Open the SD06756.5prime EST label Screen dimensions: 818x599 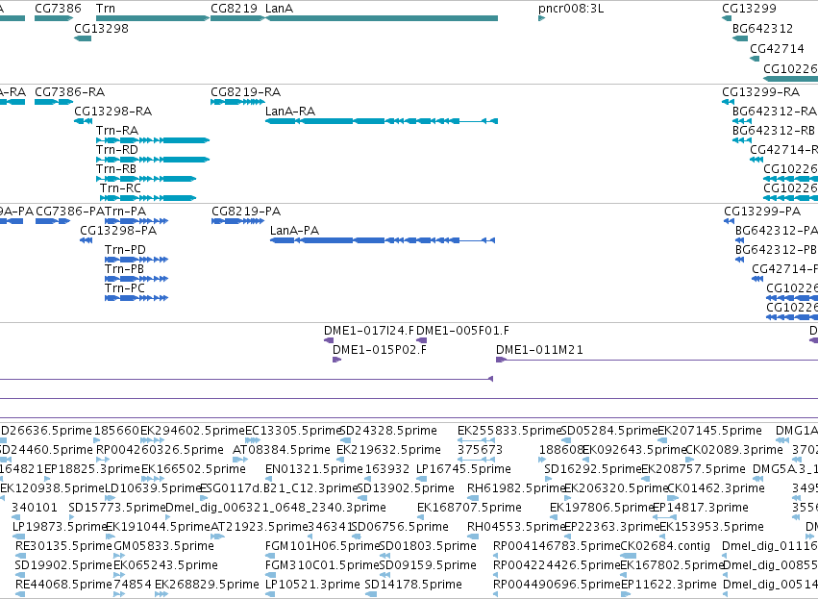point(400,528)
